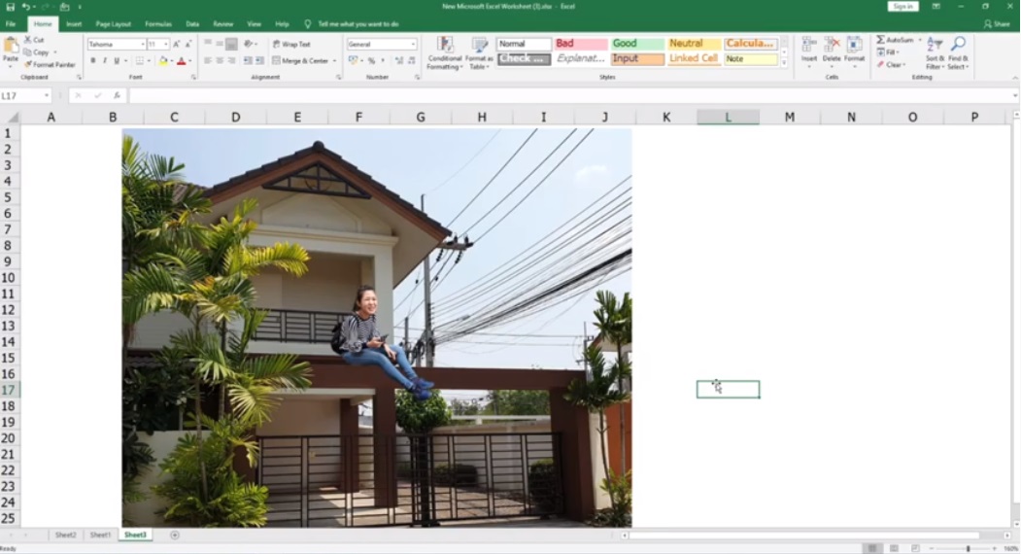Viewport: 1021px width, 554px height.
Task: Open the font name Tahoma dropdown
Action: [143, 44]
